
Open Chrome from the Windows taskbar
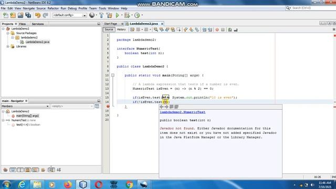pyautogui.click(x=129, y=184)
